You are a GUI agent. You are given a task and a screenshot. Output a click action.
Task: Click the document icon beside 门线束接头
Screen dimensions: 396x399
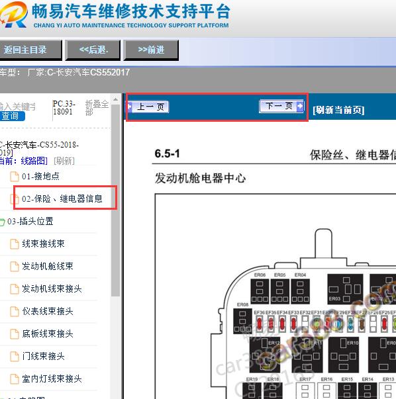15,357
